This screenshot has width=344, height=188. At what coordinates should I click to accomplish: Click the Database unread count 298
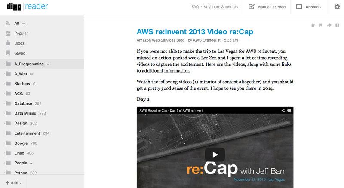(38, 103)
